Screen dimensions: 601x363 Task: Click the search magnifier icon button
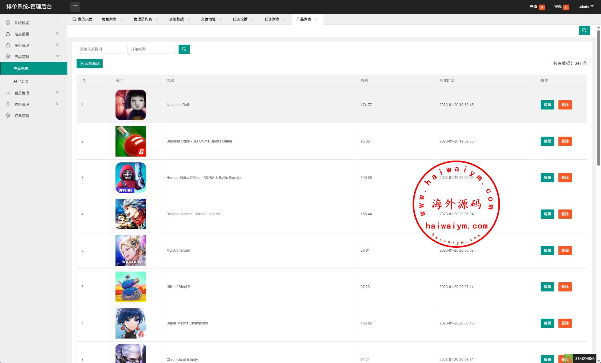[184, 49]
